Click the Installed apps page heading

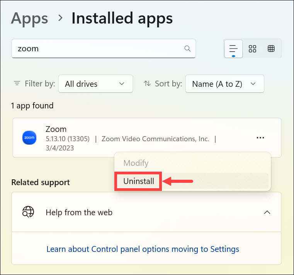(122, 18)
